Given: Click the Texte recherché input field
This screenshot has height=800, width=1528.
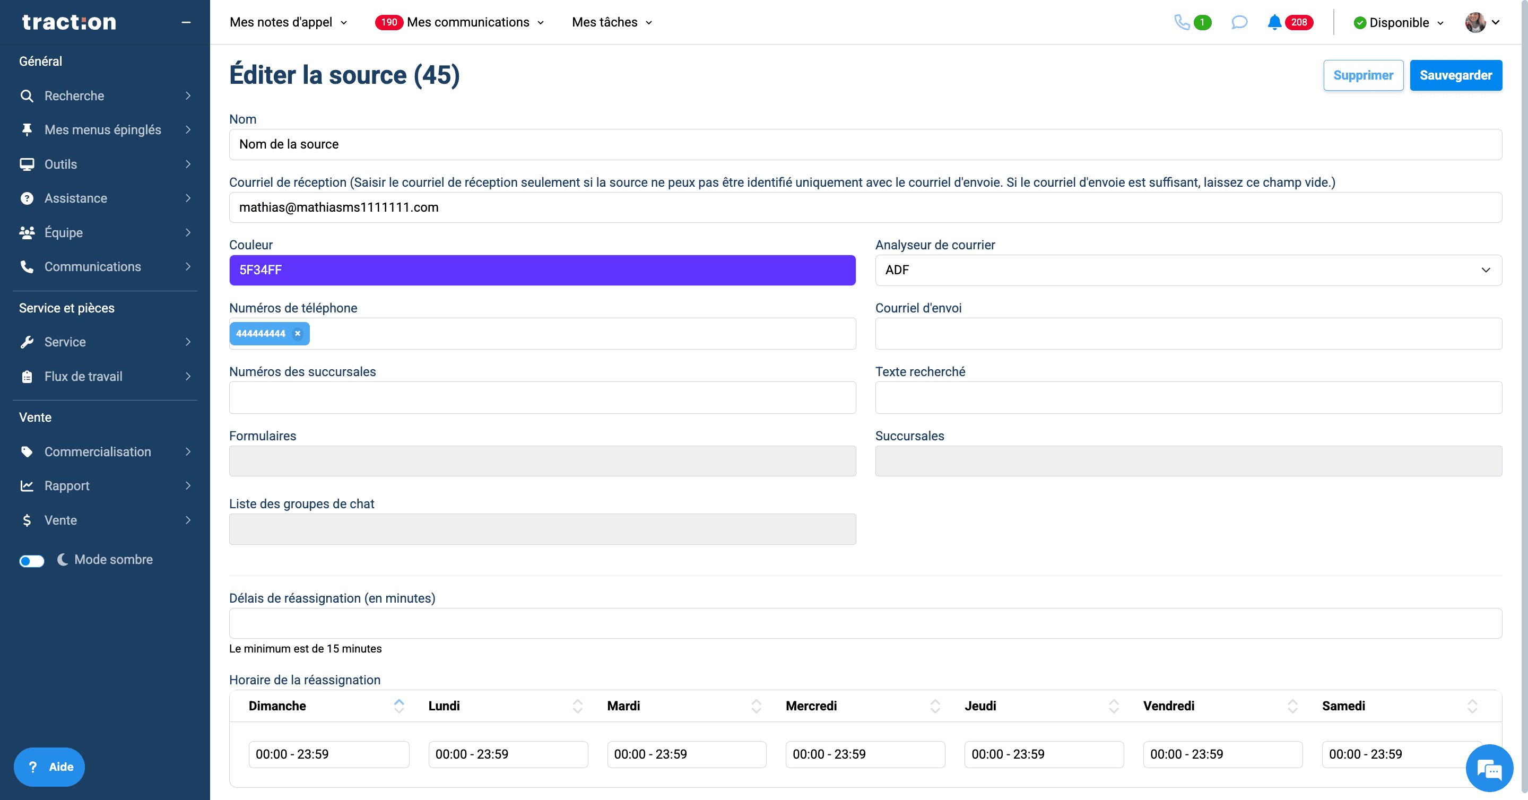Looking at the screenshot, I should (x=1188, y=397).
